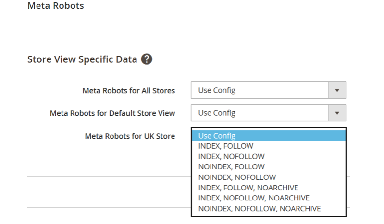Click the Meta Robots for All Stores label

(129, 91)
